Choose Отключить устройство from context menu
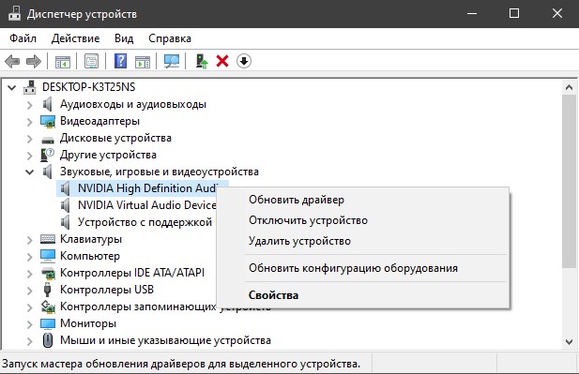This screenshot has width=579, height=374. click(363, 220)
